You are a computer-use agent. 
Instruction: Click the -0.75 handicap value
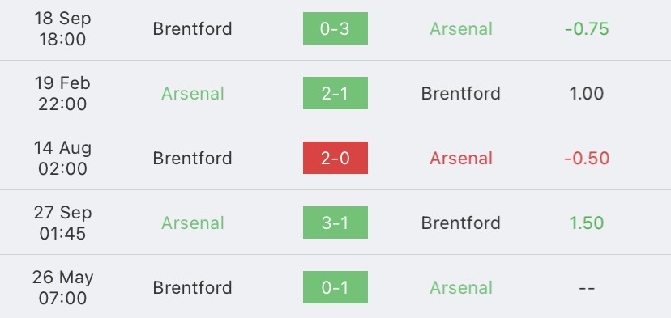[x=587, y=28]
